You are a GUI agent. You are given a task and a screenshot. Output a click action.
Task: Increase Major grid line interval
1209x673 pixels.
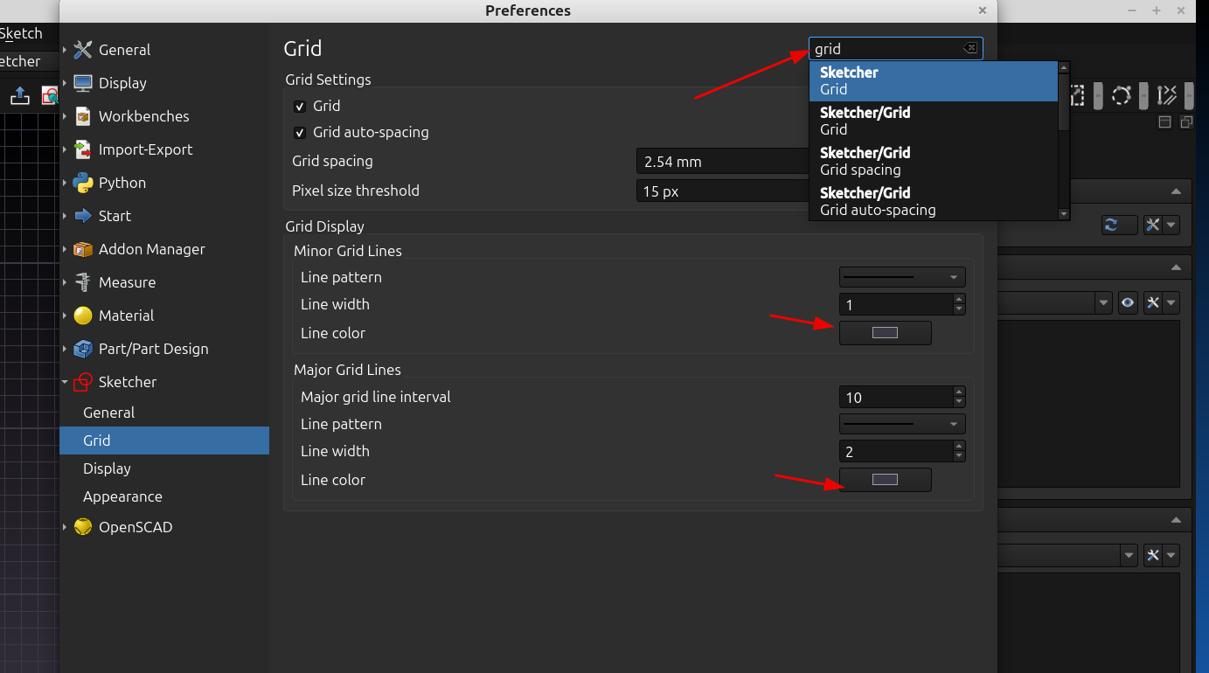(x=959, y=392)
